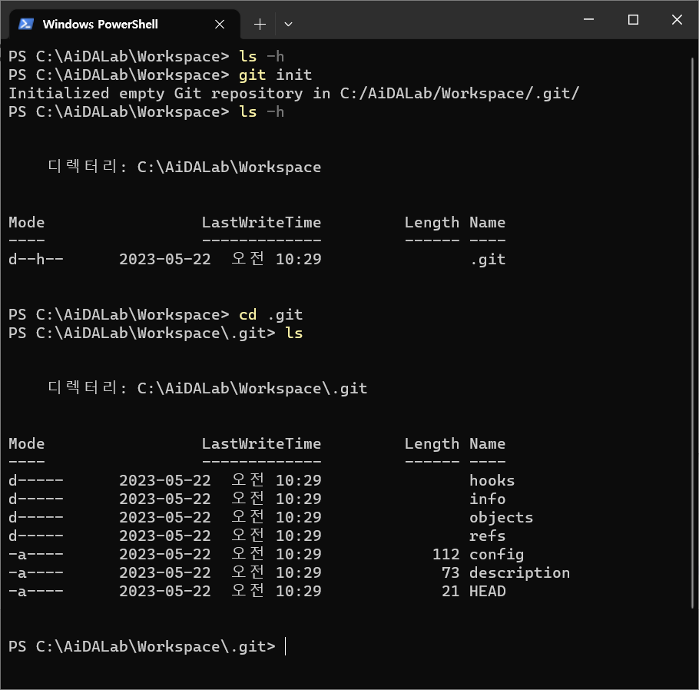Click the 'description' file name
This screenshot has width=699, height=690.
point(519,572)
